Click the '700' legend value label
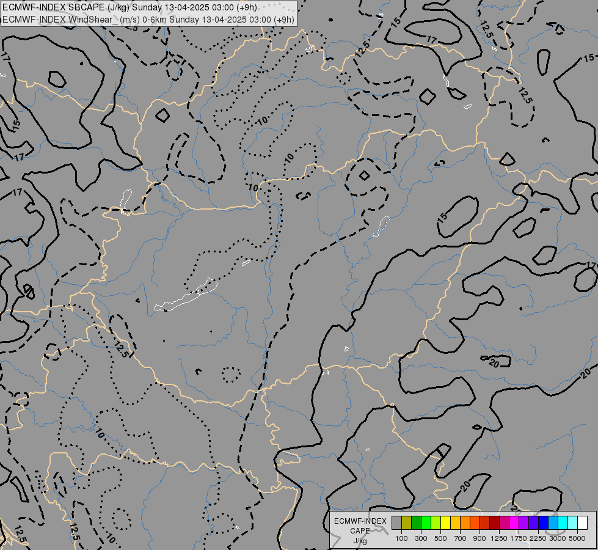The image size is (598, 550). [x=461, y=538]
